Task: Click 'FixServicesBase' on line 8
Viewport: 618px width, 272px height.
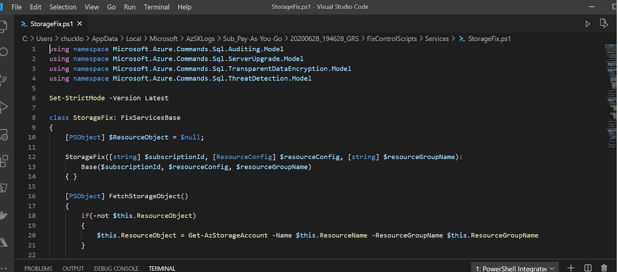Action: click(151, 117)
